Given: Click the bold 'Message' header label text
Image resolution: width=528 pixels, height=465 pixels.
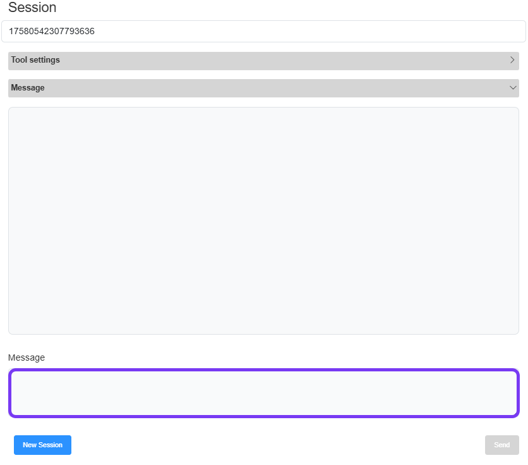Looking at the screenshot, I should 28,88.
